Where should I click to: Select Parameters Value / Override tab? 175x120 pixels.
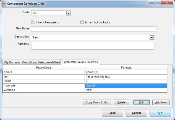(80, 62)
